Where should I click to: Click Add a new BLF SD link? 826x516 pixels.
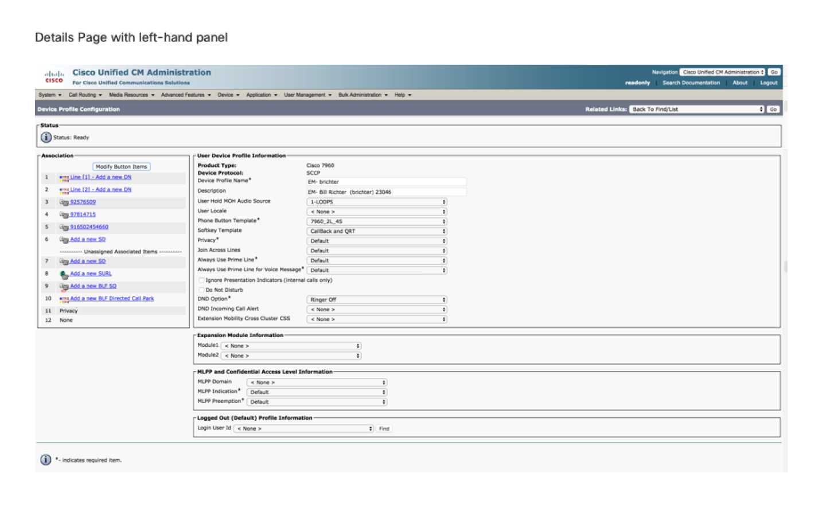(x=93, y=286)
